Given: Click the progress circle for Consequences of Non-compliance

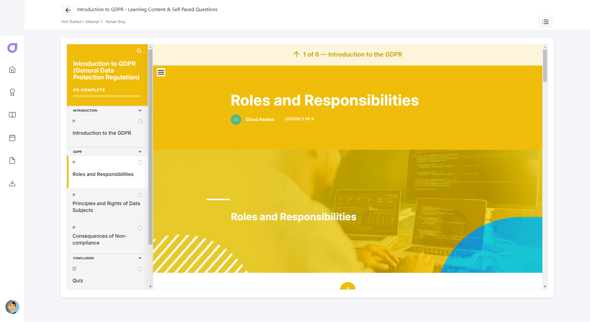Looking at the screenshot, I should tap(140, 228).
